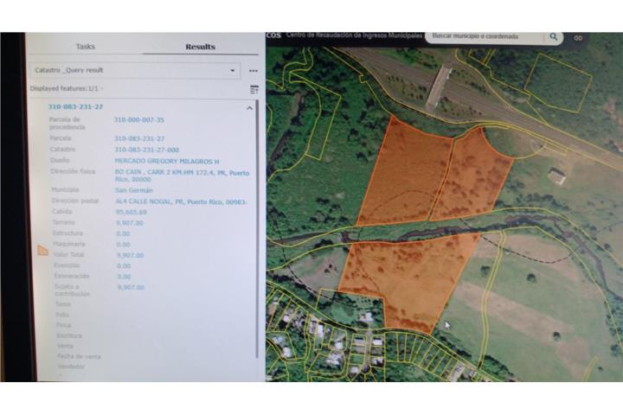Open the three-dots options menu
The height and width of the screenshot is (415, 623).
point(254,70)
